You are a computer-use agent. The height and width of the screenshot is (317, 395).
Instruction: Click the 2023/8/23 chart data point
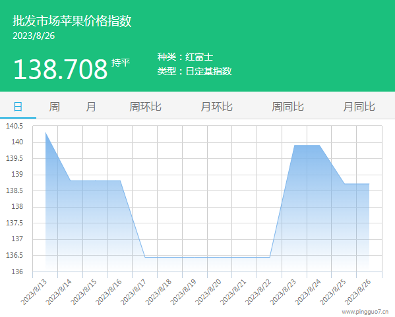click(295, 145)
